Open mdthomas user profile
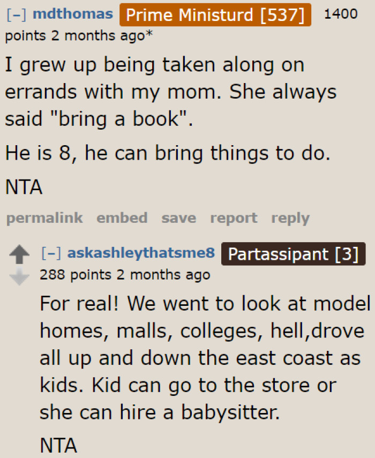 pyautogui.click(x=73, y=14)
